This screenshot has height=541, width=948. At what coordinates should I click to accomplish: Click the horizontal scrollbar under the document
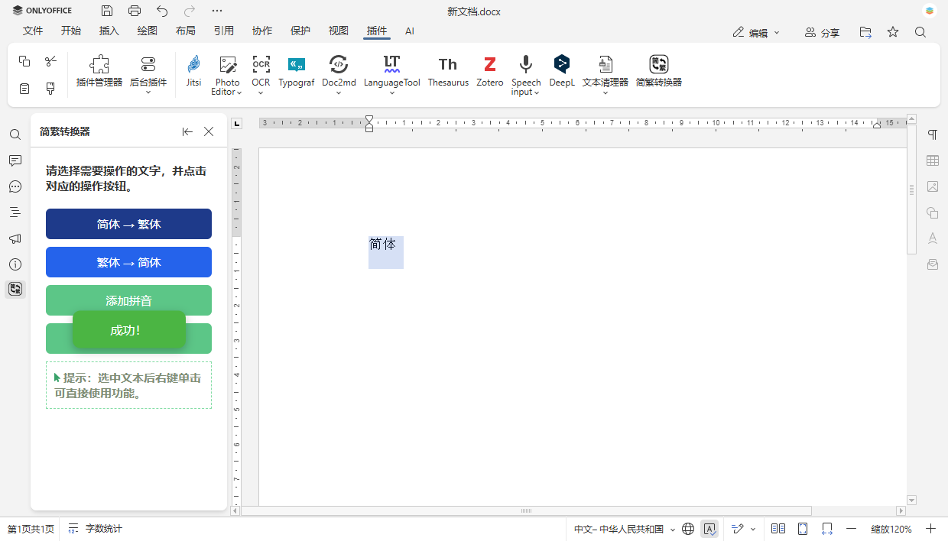[x=526, y=510]
